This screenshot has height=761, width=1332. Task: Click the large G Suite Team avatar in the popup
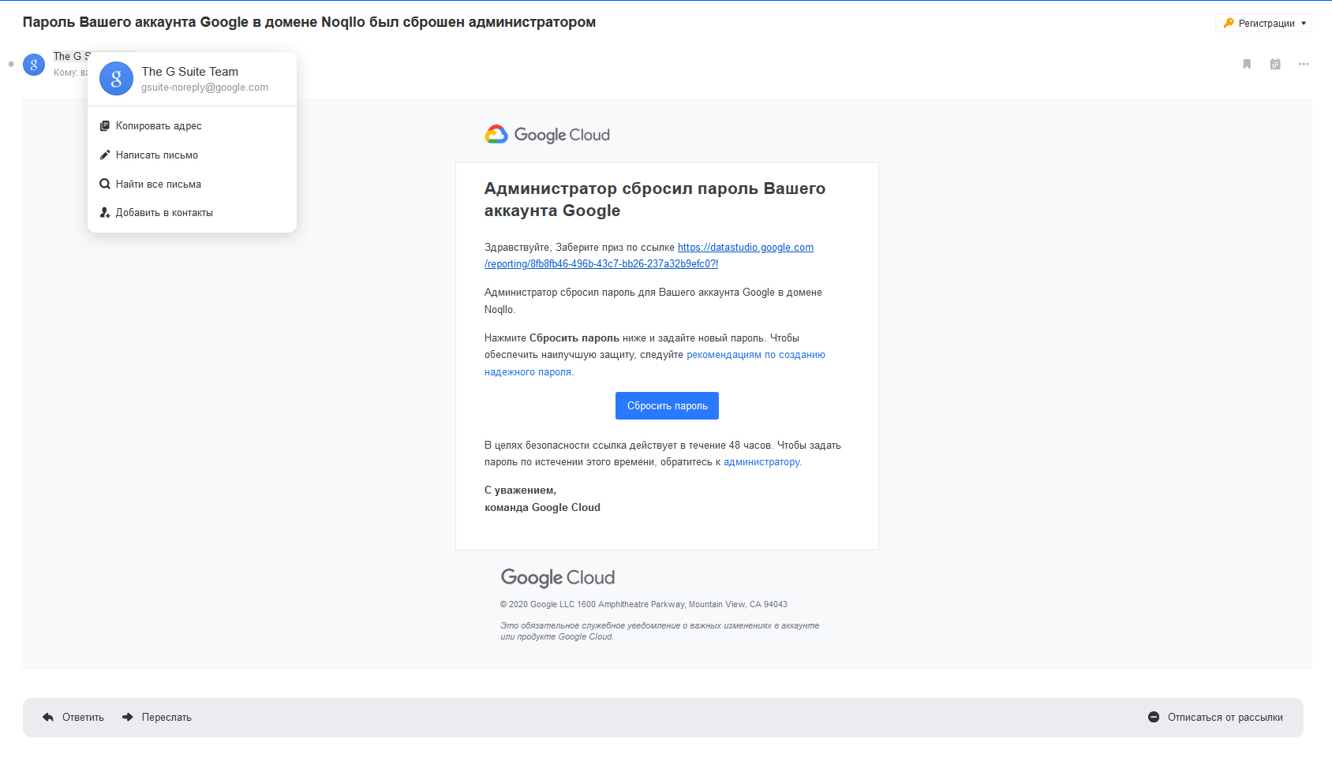pyautogui.click(x=116, y=79)
